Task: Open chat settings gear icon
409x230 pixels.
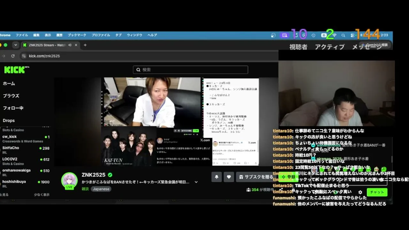Action: (x=360, y=192)
